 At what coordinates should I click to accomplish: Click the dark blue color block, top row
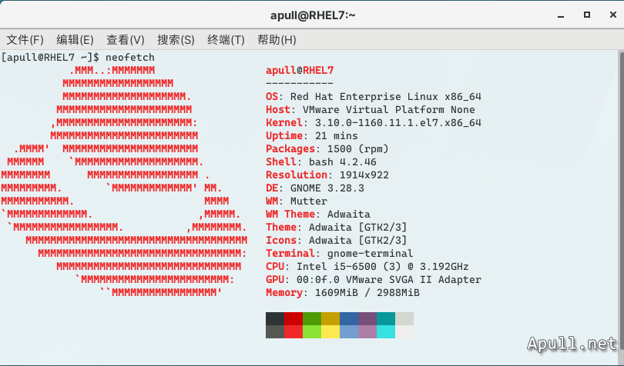pos(349,318)
